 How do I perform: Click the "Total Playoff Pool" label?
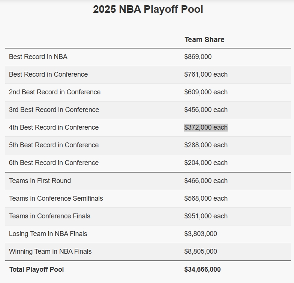pyautogui.click(x=36, y=269)
